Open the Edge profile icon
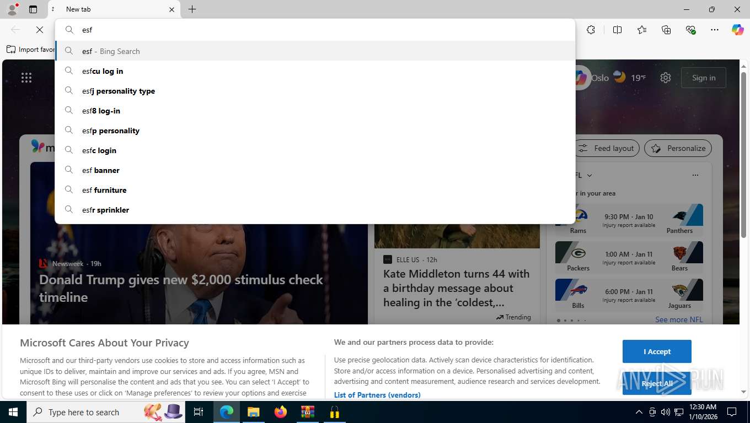750x423 pixels. tap(12, 9)
